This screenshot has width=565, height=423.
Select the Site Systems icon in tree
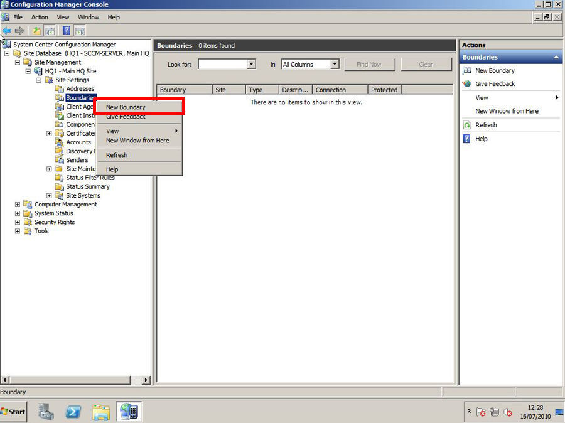[60, 195]
